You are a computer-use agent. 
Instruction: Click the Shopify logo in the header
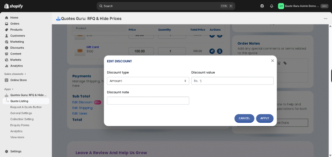[14, 6]
